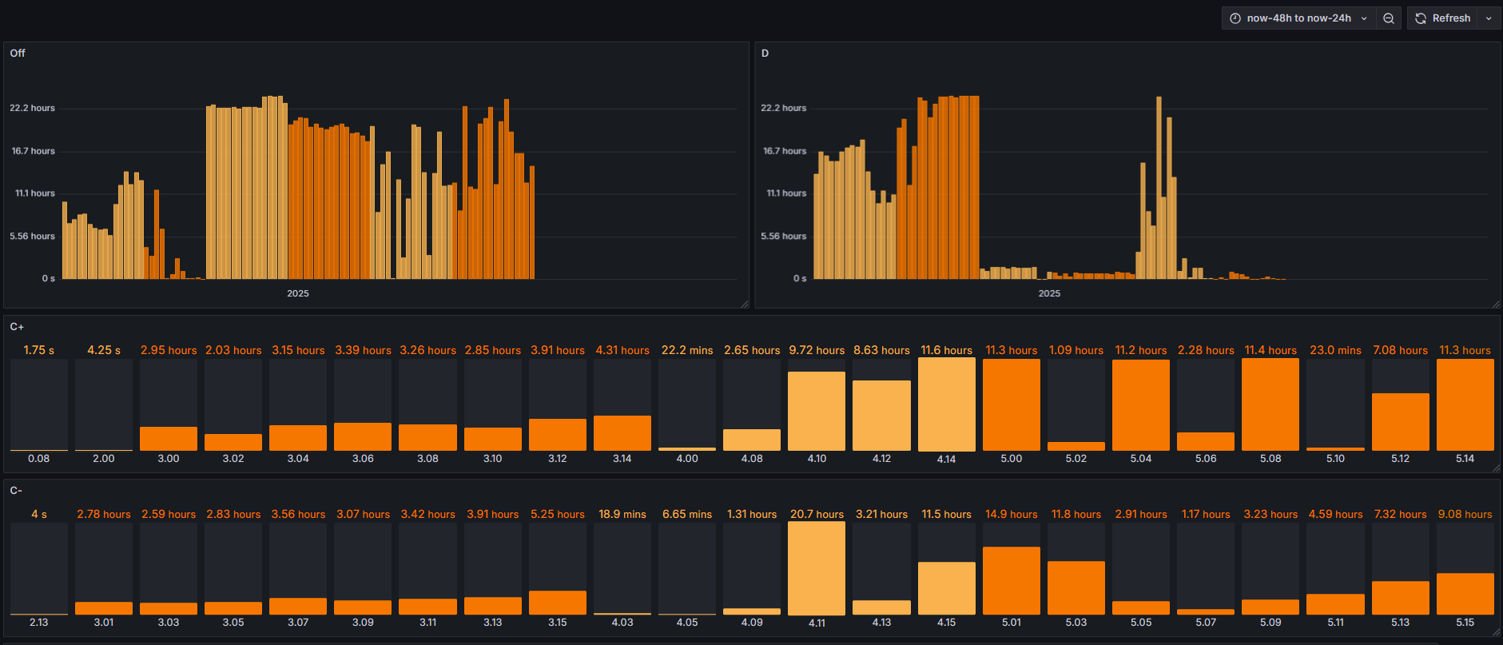Screen dimensions: 1503x645
Task: Click the C- panel resize corner handle
Action: coord(1496,632)
